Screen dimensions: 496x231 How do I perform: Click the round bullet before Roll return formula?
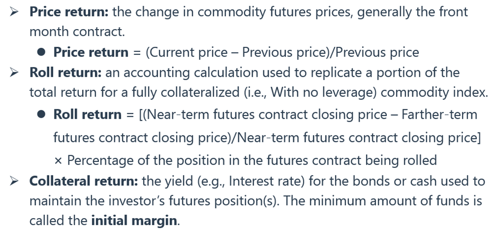pos(41,114)
